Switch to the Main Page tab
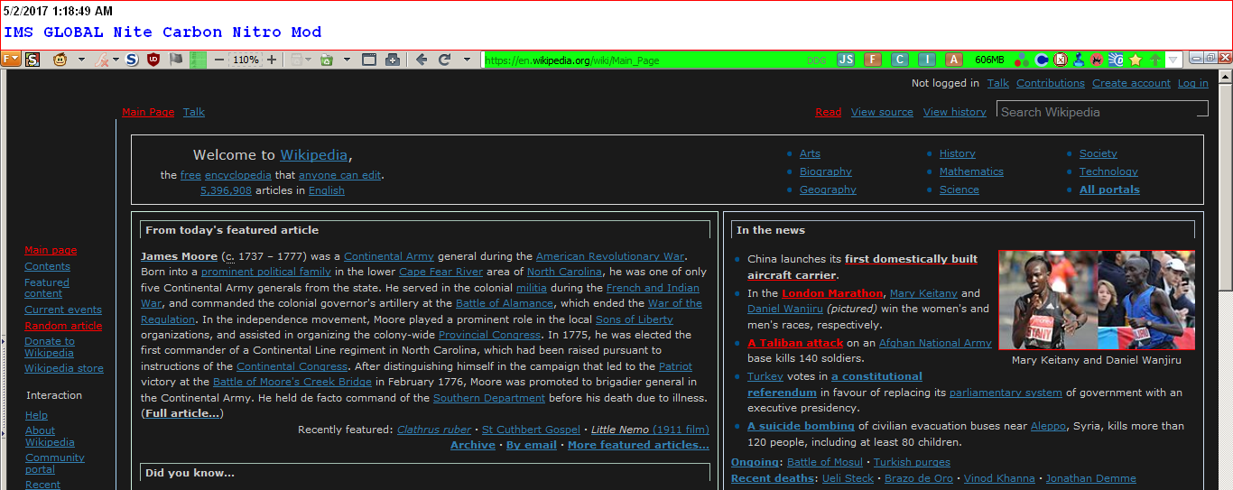1233x490 pixels. click(148, 112)
